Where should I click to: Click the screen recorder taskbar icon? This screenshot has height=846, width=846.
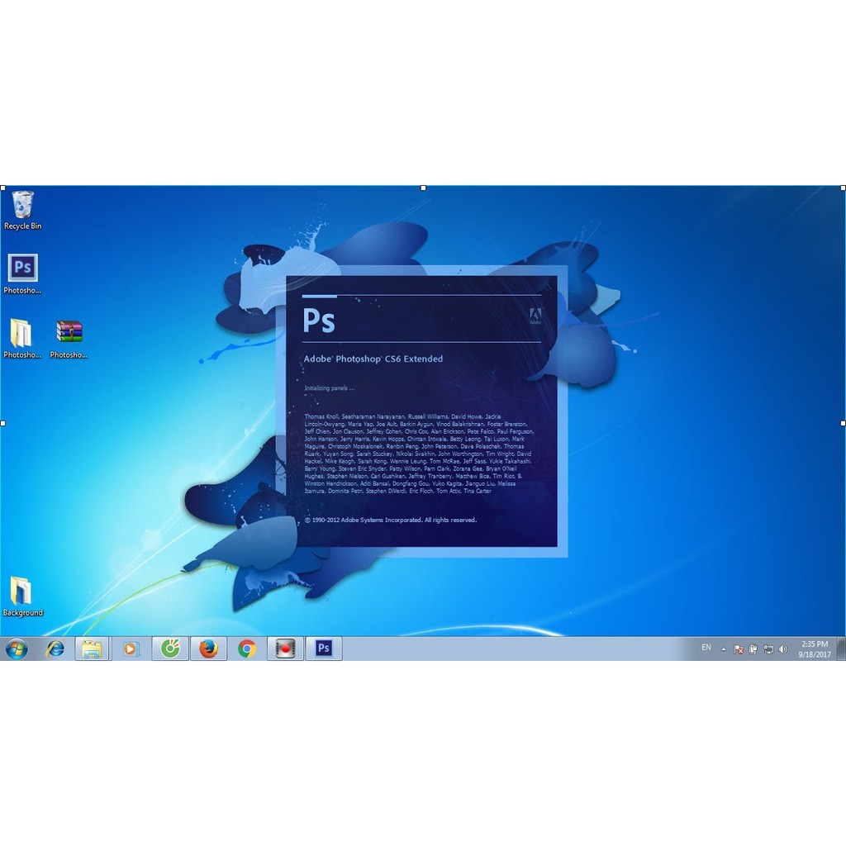click(x=285, y=649)
